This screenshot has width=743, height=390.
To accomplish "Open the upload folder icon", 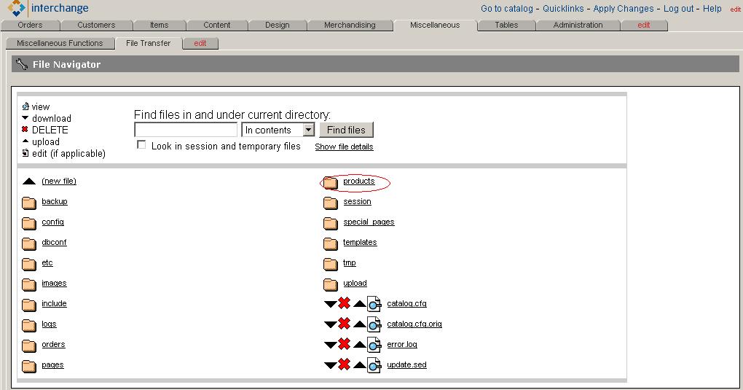I will (330, 285).
